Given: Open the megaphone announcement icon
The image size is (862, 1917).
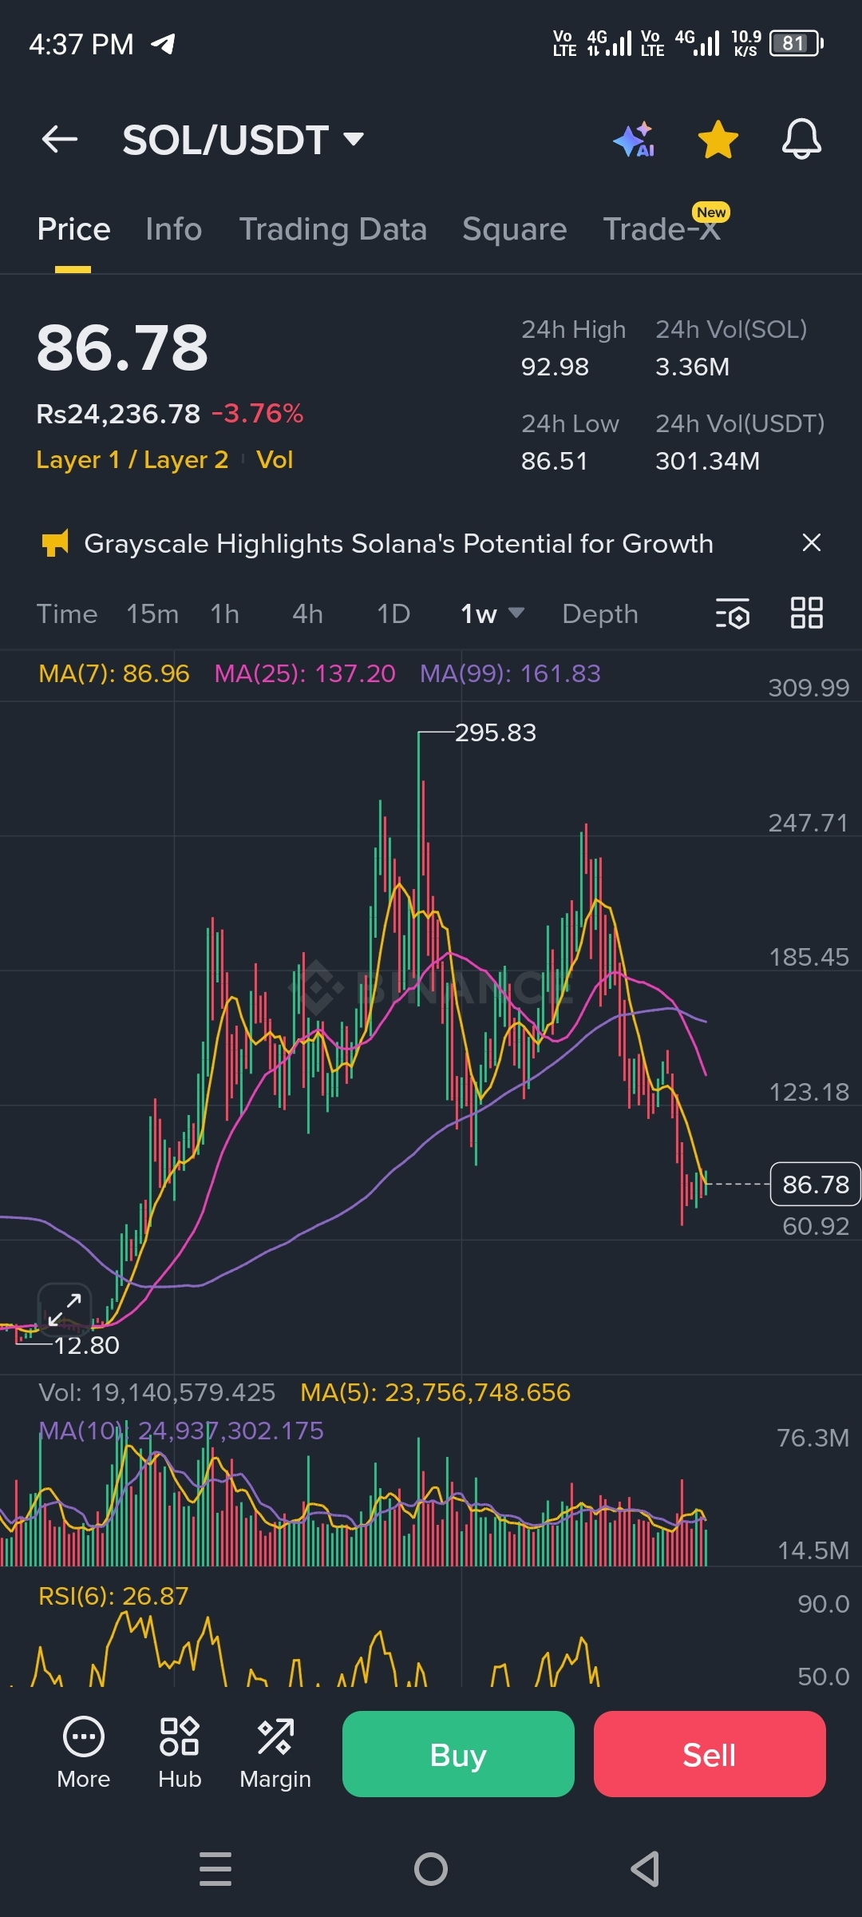Looking at the screenshot, I should [x=55, y=543].
